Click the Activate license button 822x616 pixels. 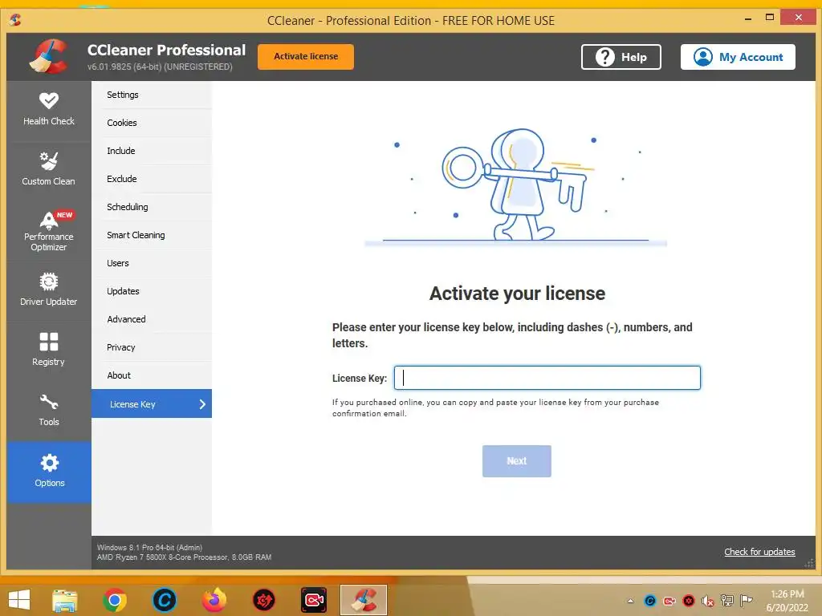(306, 57)
